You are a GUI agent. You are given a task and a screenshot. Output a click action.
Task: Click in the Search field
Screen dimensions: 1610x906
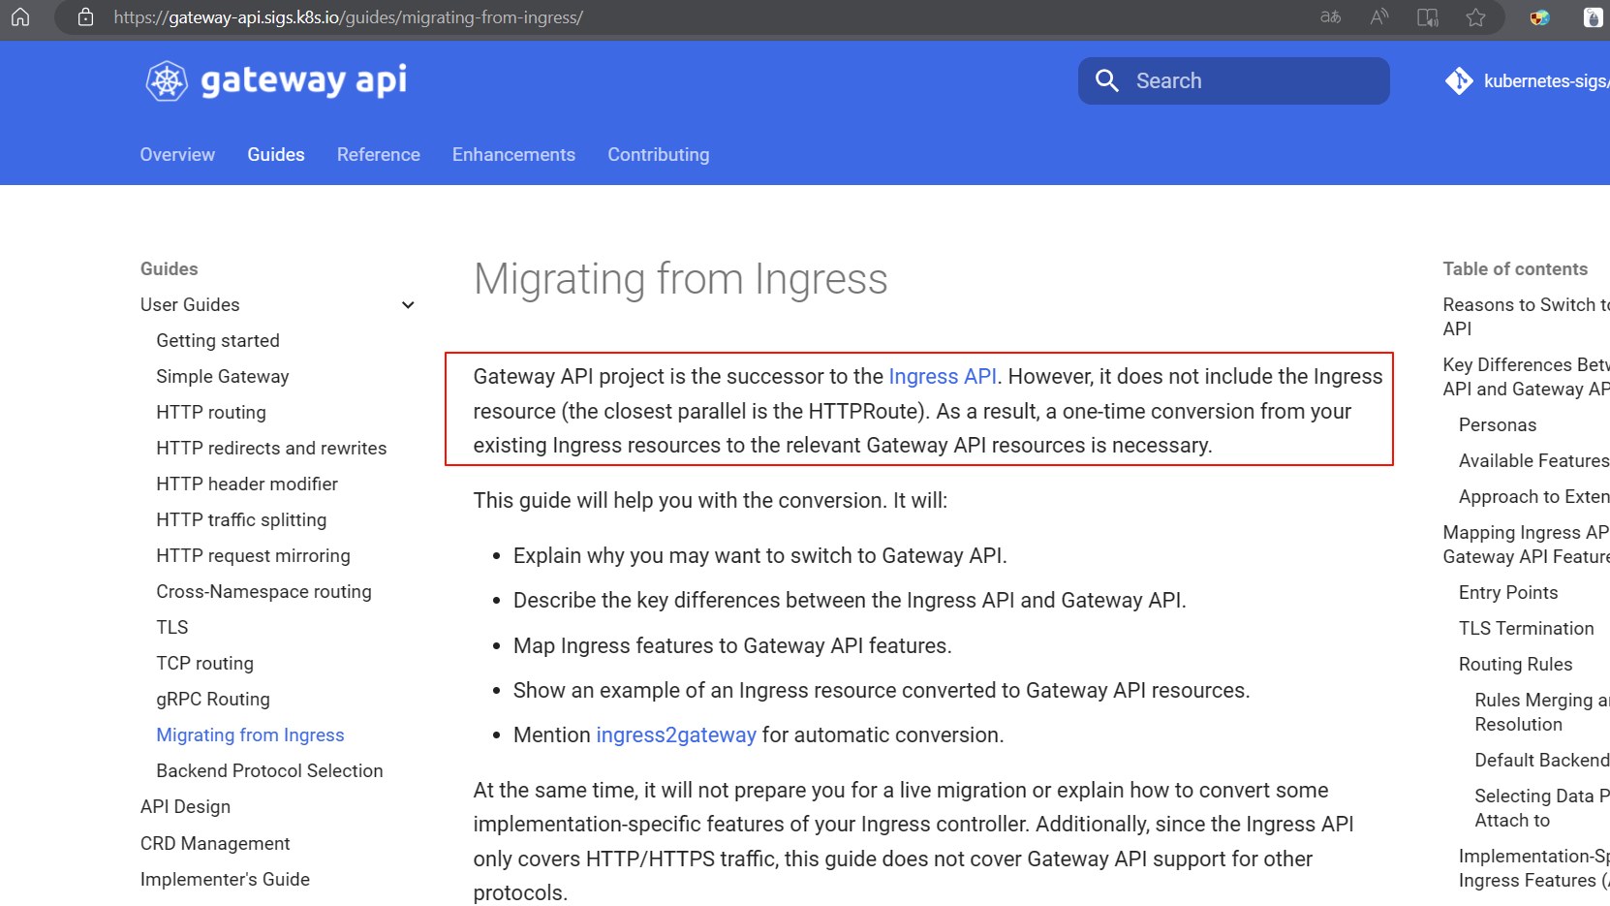(1233, 81)
